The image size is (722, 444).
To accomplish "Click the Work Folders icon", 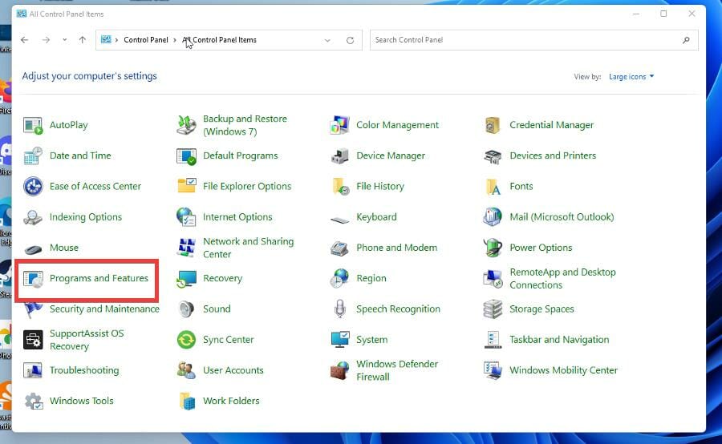I will [187, 402].
